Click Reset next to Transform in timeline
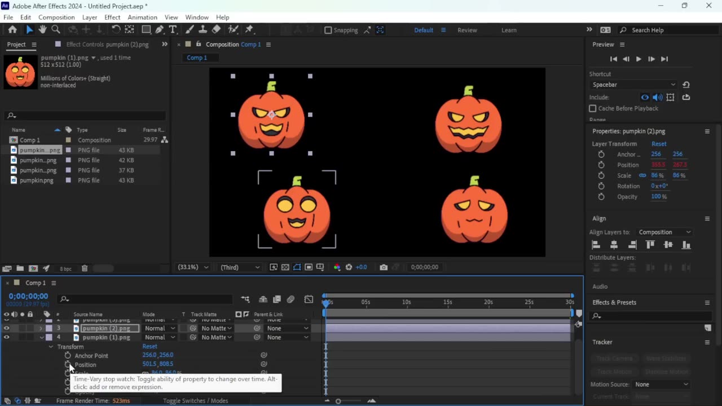Screen dimensions: 722x406 click(149, 347)
